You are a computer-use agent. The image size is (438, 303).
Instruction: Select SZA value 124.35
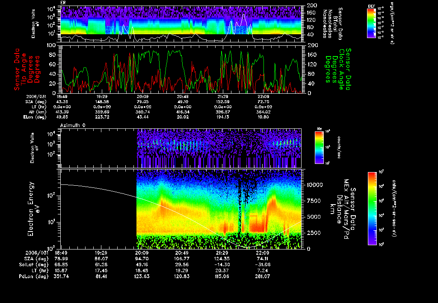222,259
